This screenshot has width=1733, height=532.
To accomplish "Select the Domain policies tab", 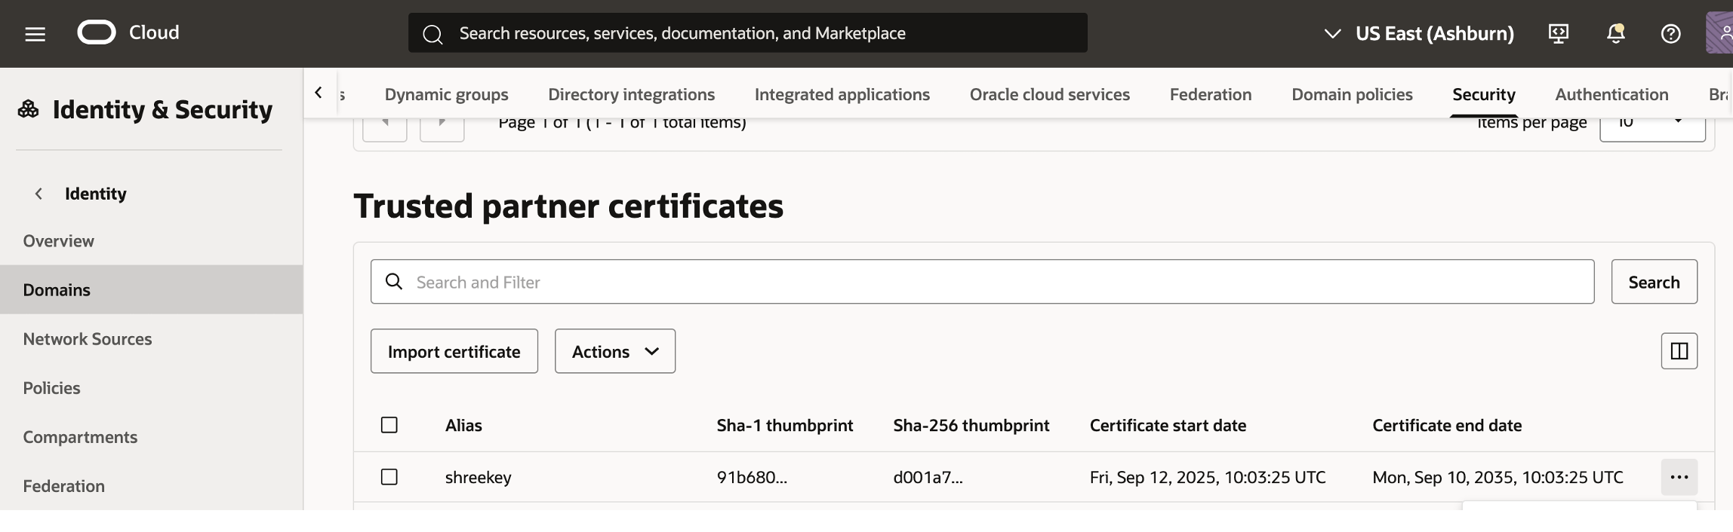I will [1352, 94].
